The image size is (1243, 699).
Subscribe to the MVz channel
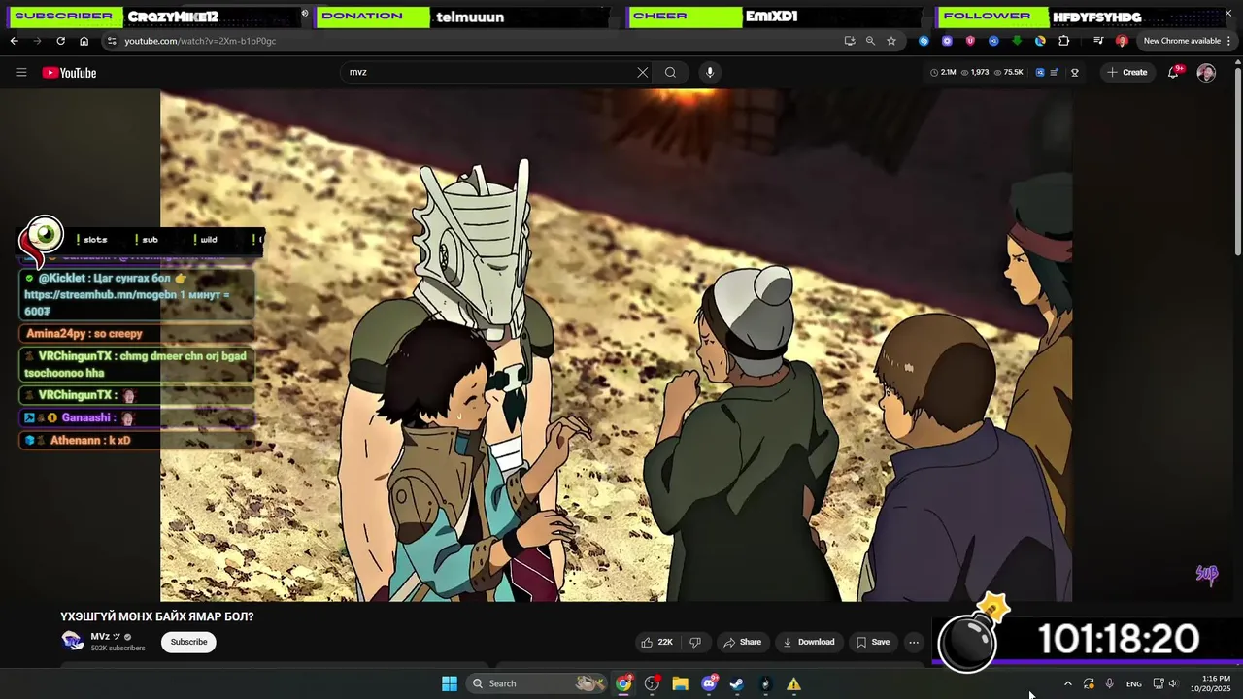pyautogui.click(x=188, y=642)
